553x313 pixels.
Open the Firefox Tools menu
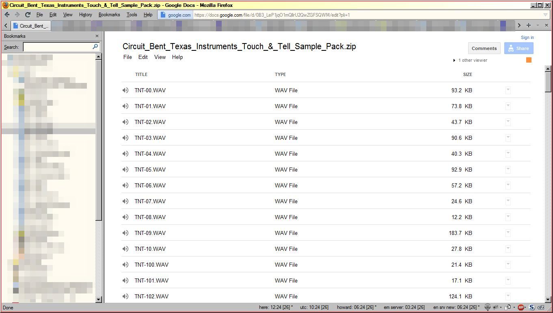click(x=132, y=15)
